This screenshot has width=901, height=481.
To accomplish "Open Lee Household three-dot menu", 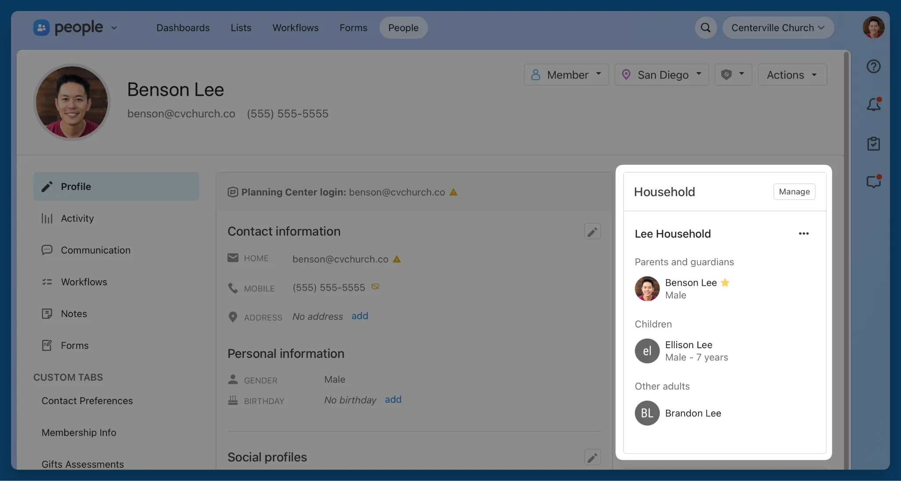I will pos(803,233).
